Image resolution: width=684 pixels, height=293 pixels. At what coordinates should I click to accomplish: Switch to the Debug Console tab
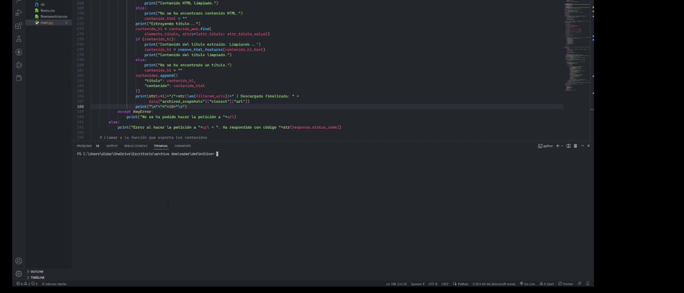[x=136, y=146]
